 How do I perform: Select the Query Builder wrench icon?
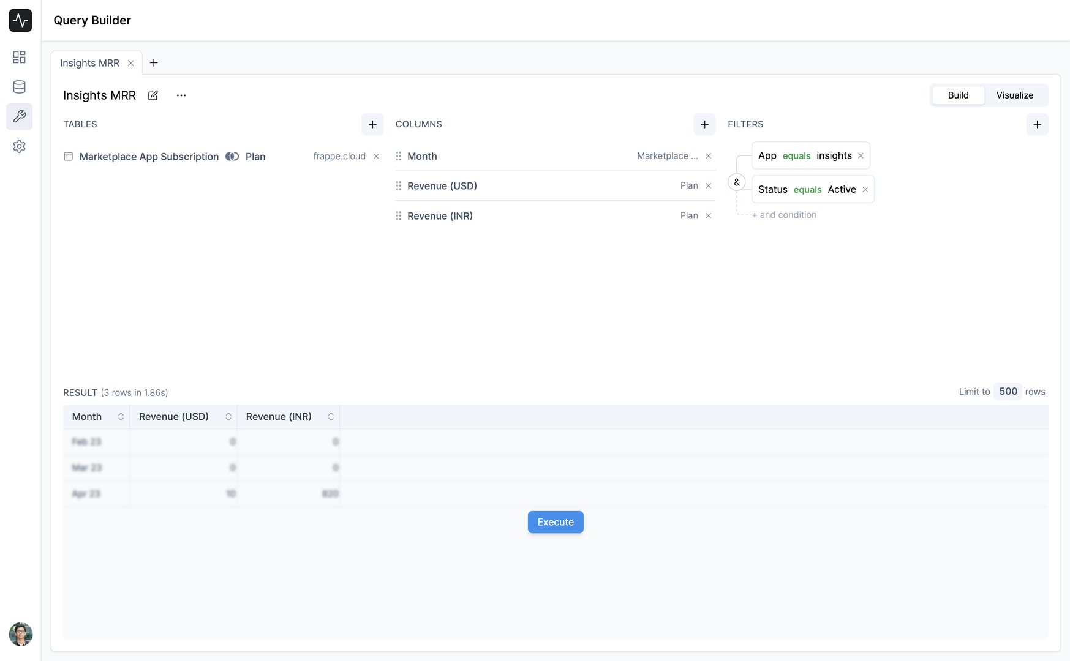[x=19, y=116]
